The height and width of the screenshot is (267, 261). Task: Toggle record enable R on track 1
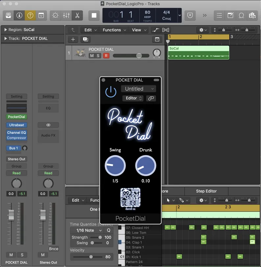click(106, 56)
